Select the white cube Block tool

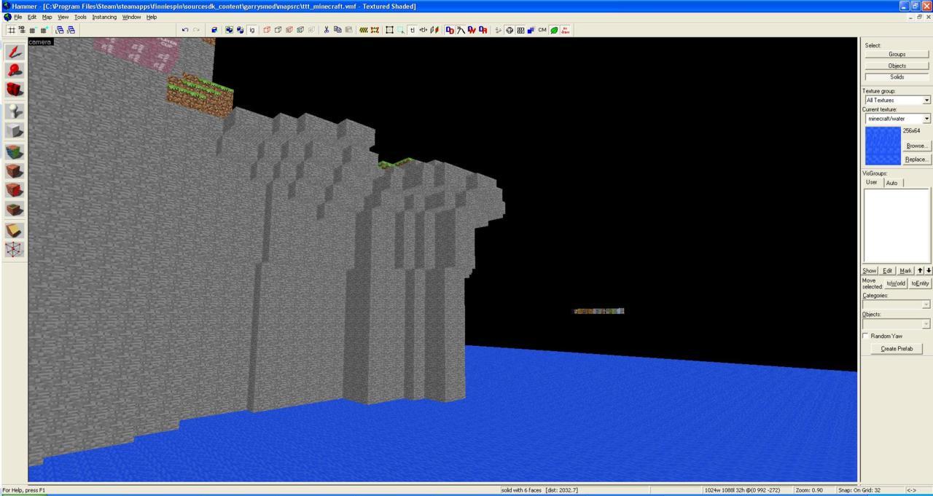pyautogui.click(x=15, y=130)
